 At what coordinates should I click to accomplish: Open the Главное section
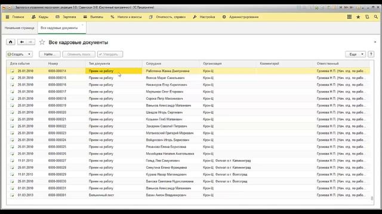click(x=15, y=17)
